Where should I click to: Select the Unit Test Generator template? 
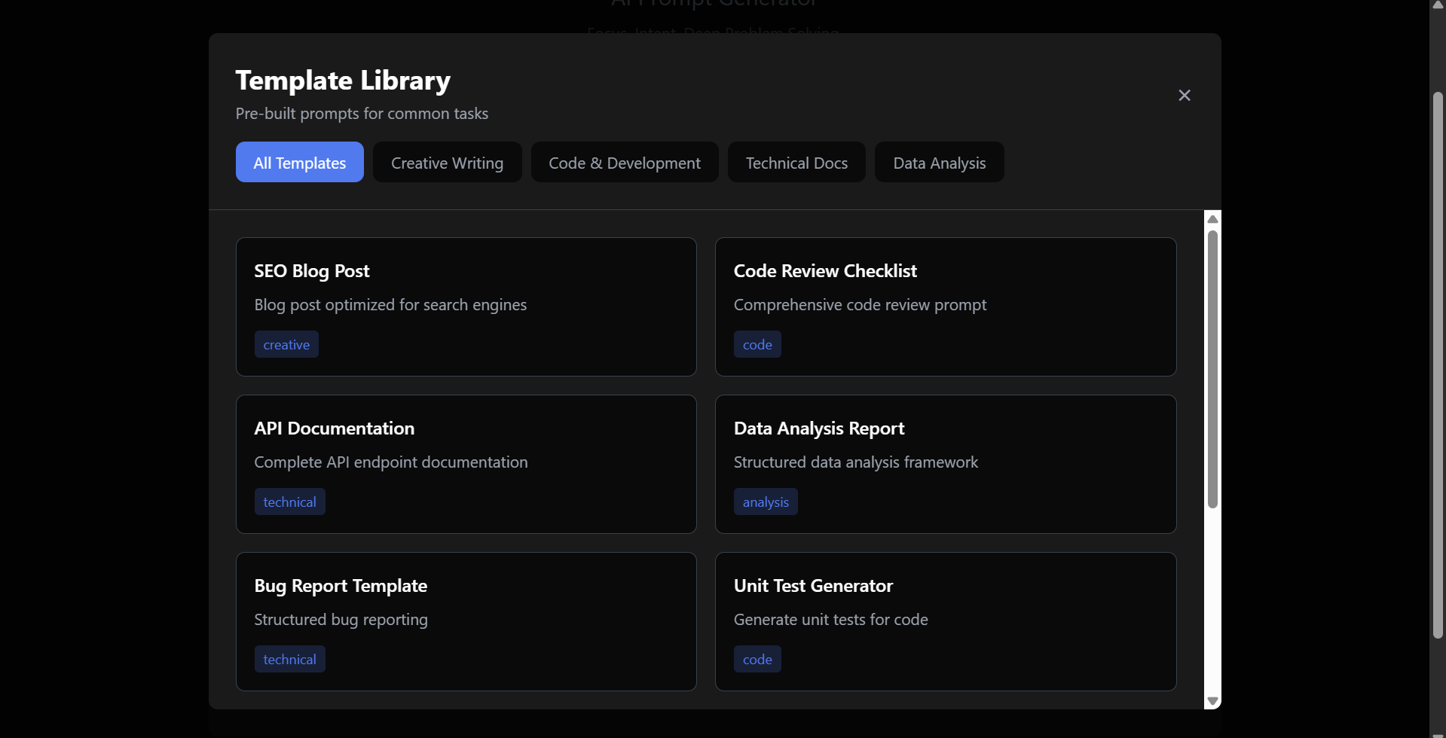pyautogui.click(x=945, y=621)
